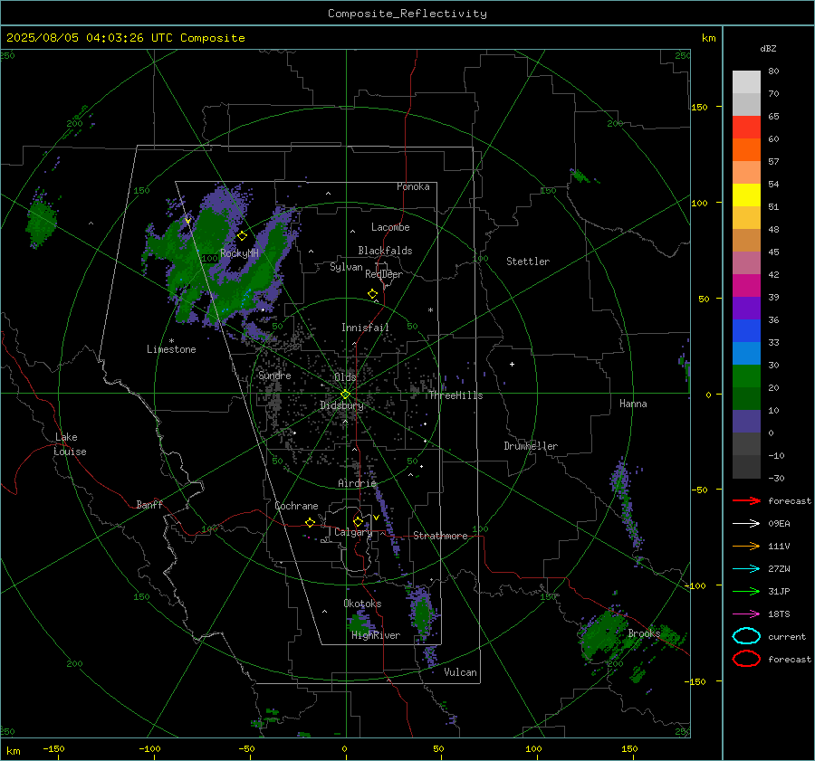This screenshot has width=815, height=761.
Task: Click the 'RedDeer' map label
Action: [x=384, y=274]
